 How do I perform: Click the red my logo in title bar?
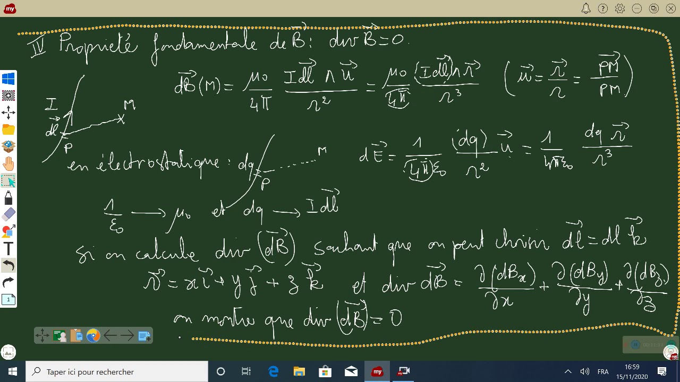pos(10,8)
